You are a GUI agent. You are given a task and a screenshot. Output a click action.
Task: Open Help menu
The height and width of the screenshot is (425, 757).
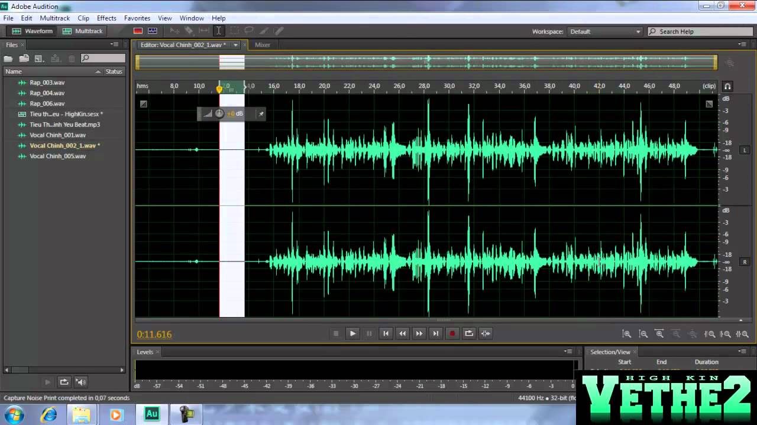pos(219,18)
